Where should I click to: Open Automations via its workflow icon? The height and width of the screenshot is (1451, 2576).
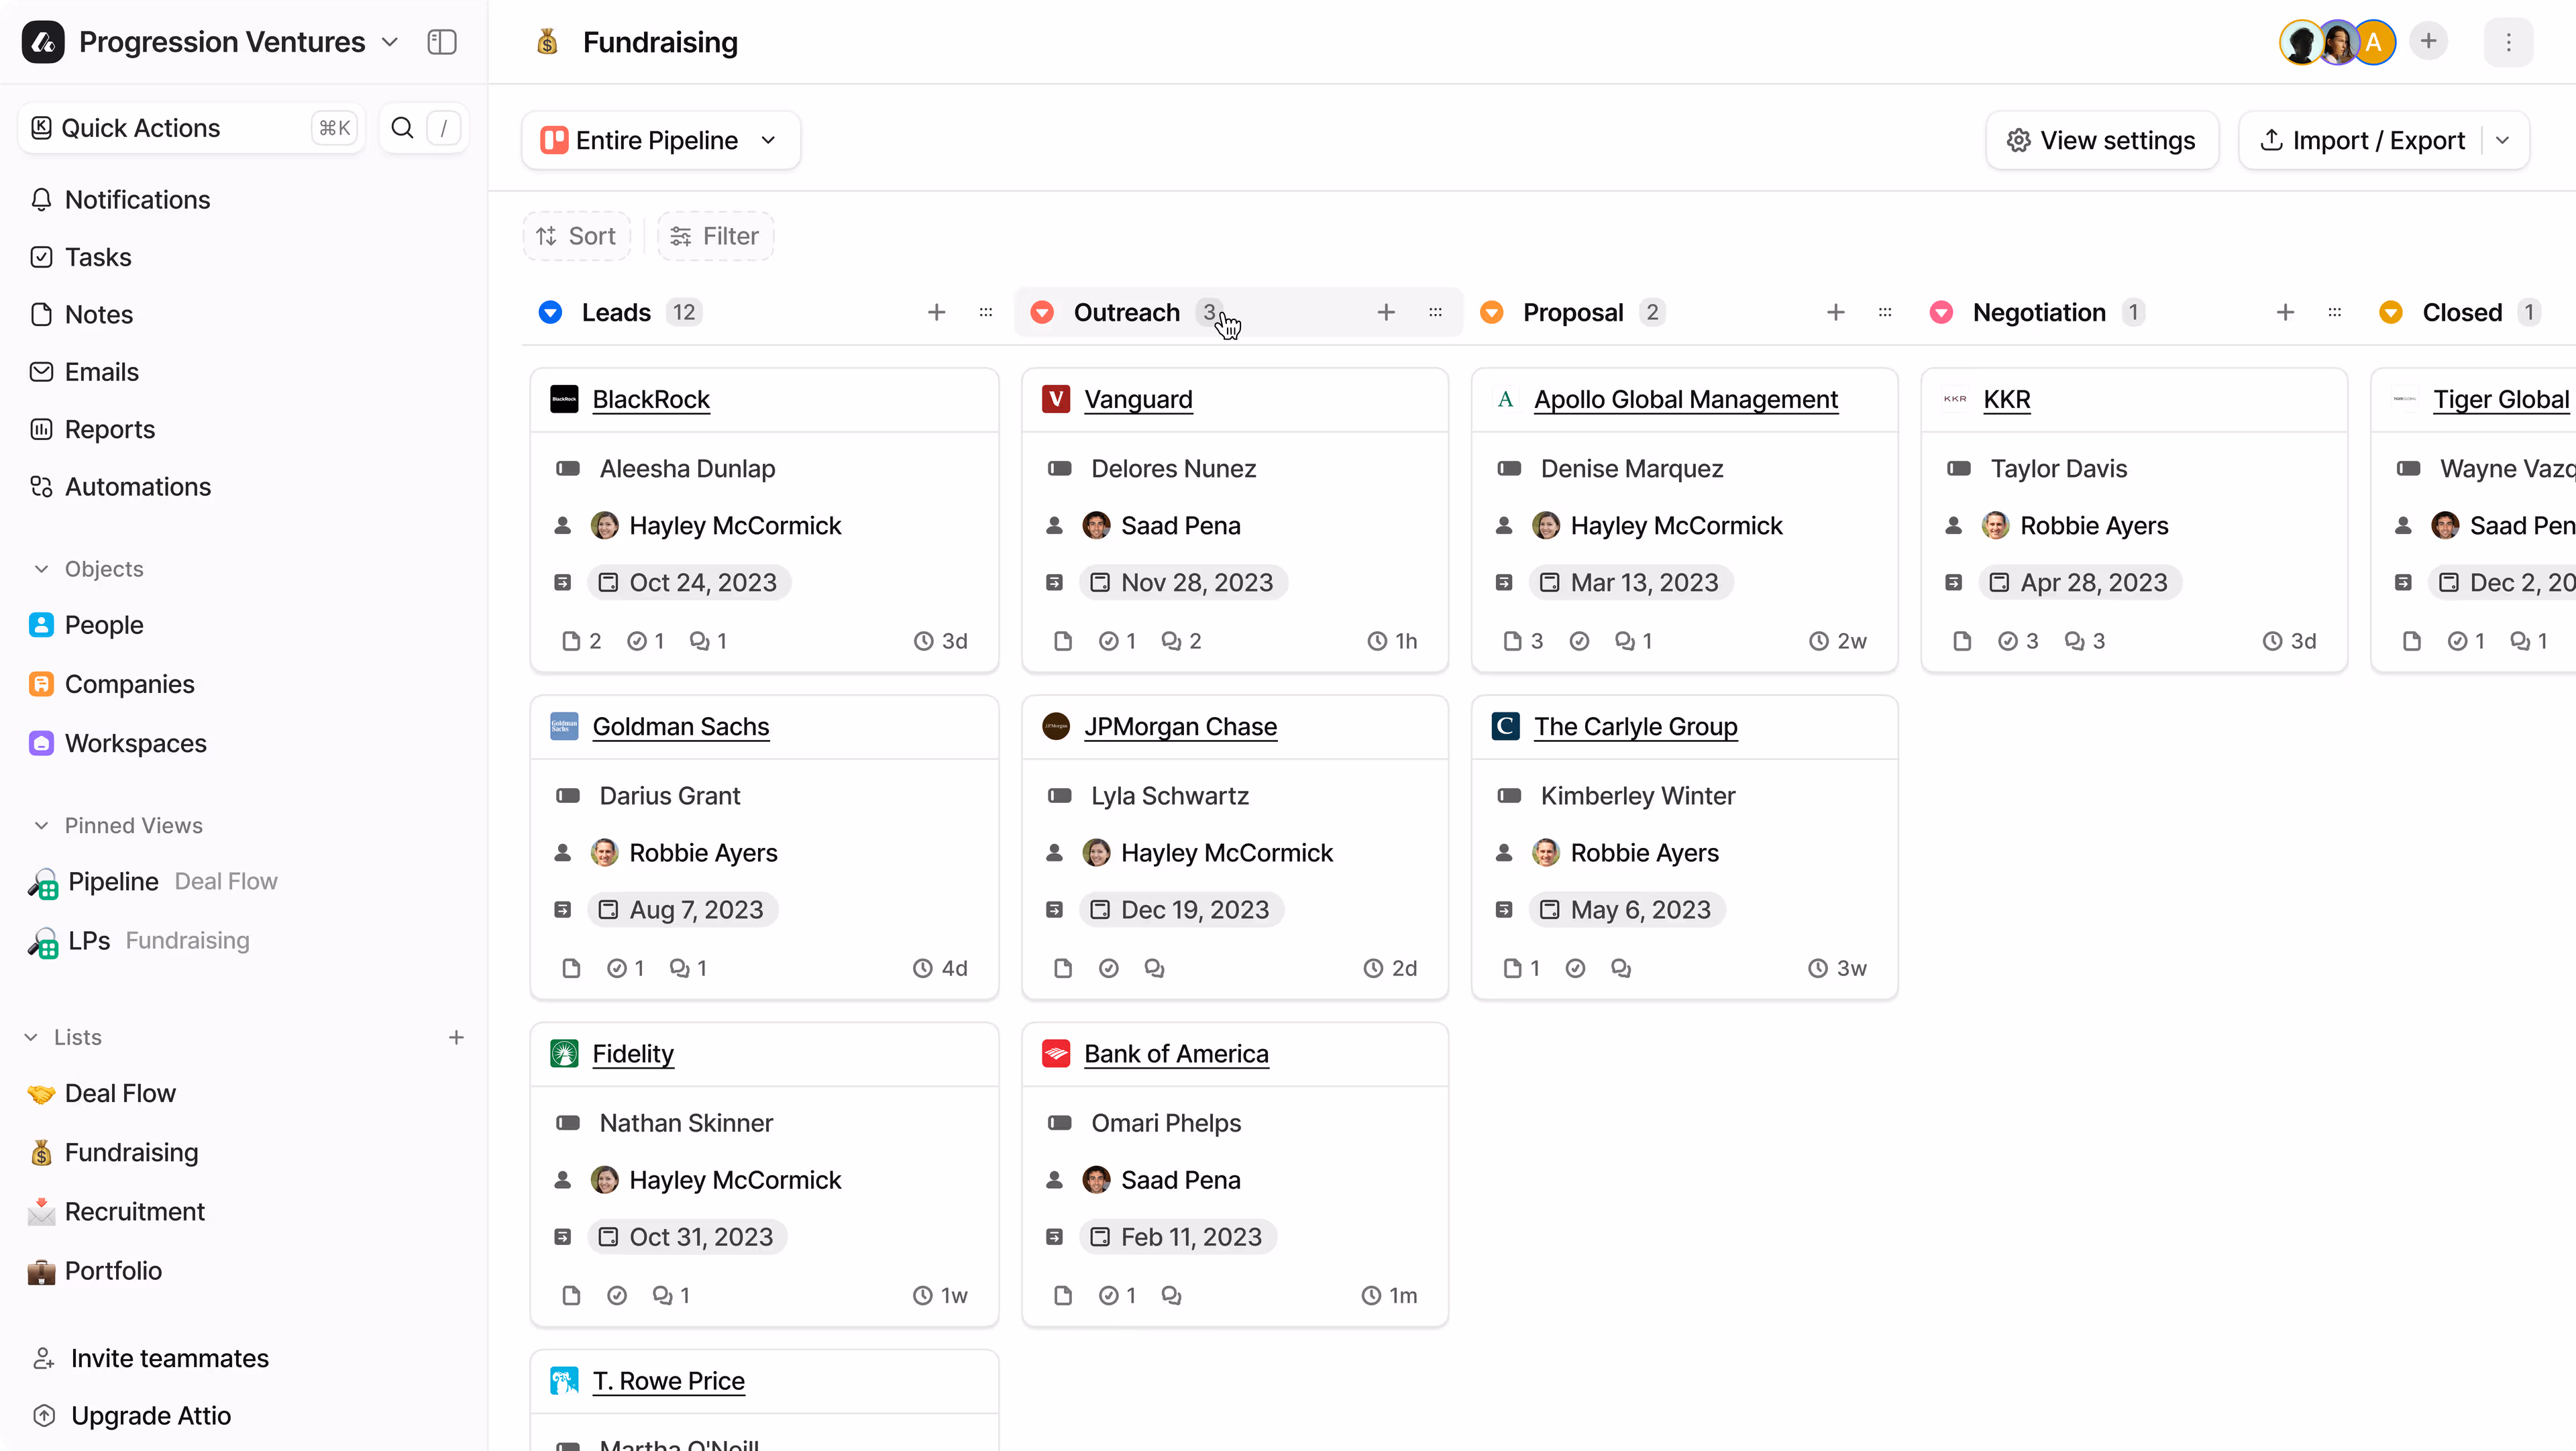(x=41, y=487)
